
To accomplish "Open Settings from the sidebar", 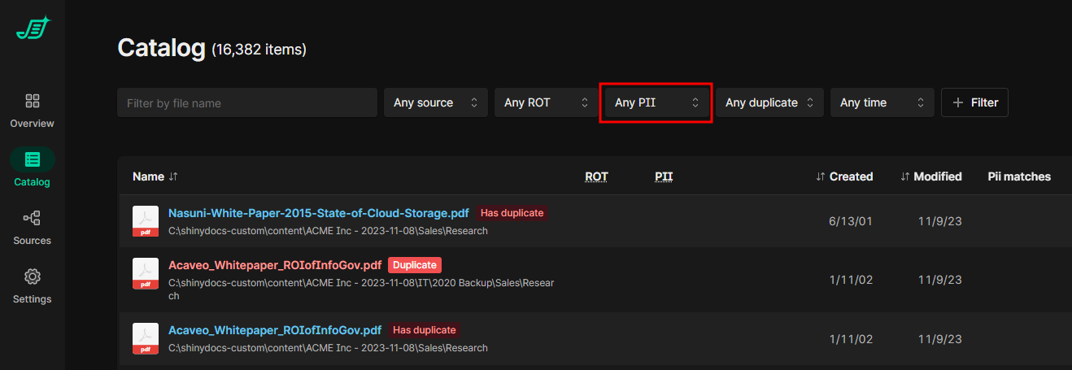I will pos(33,286).
